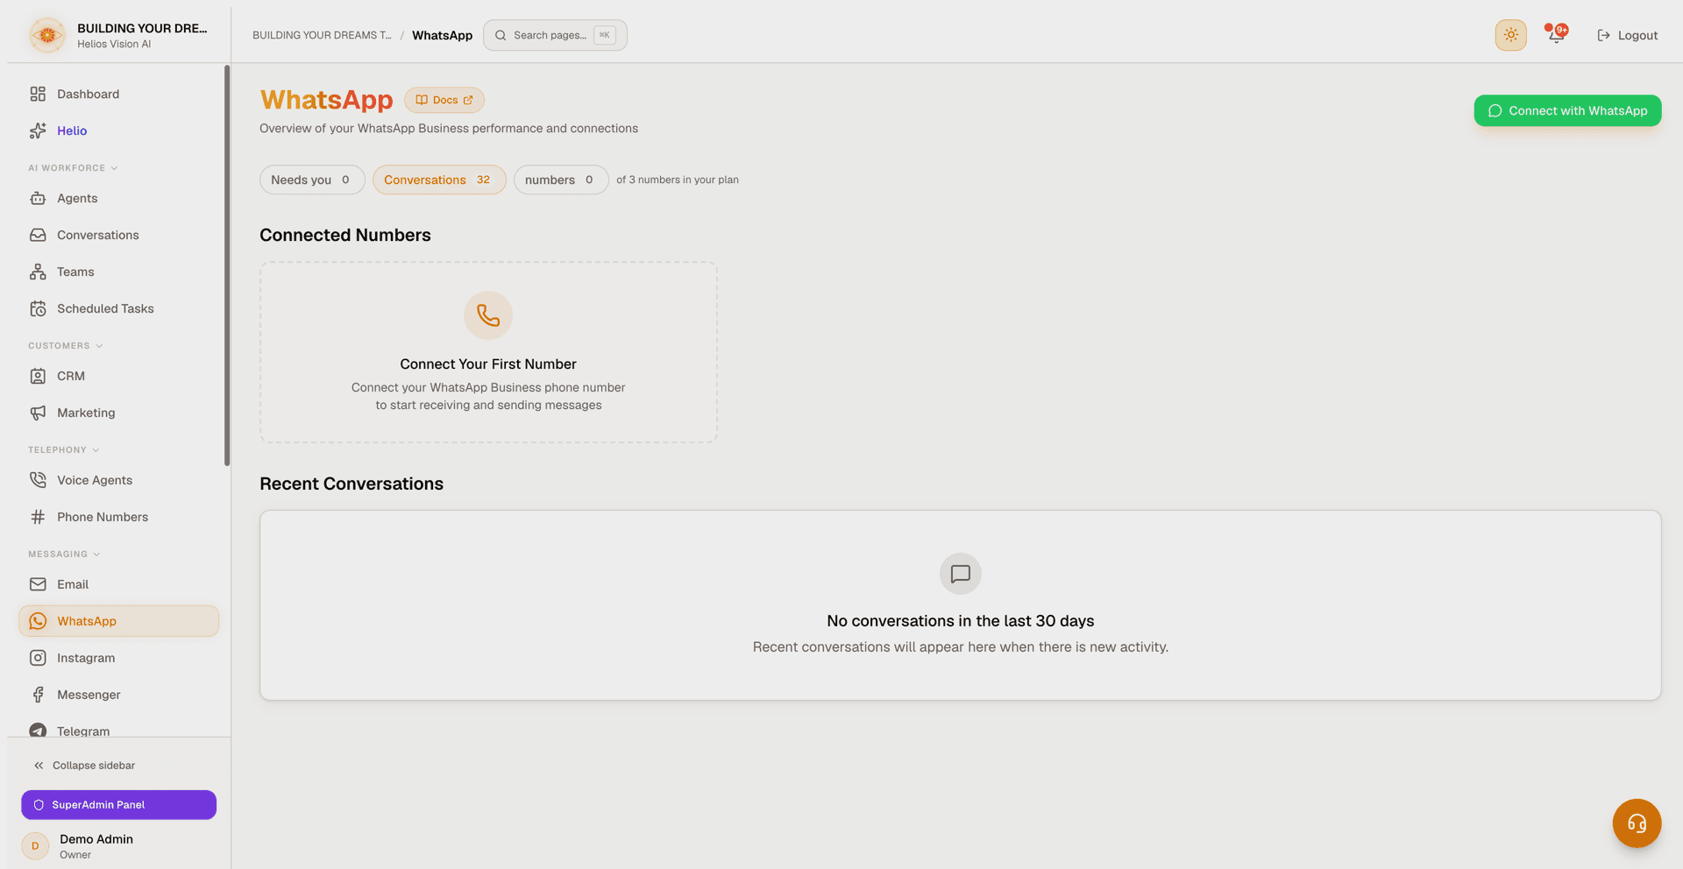Screen dimensions: 1683x869
Task: Open the CRM sidebar item
Action: click(x=118, y=376)
